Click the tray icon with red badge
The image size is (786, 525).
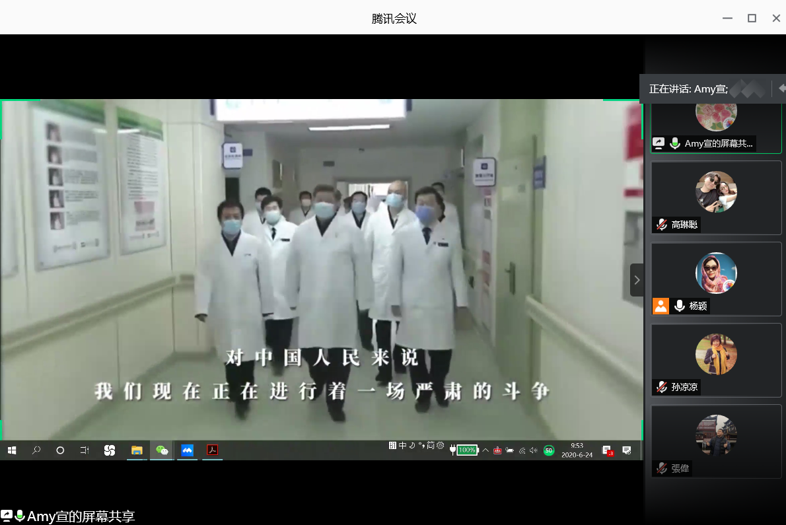pyautogui.click(x=608, y=450)
